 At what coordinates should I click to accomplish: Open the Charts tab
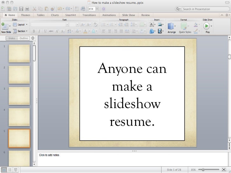[55, 15]
